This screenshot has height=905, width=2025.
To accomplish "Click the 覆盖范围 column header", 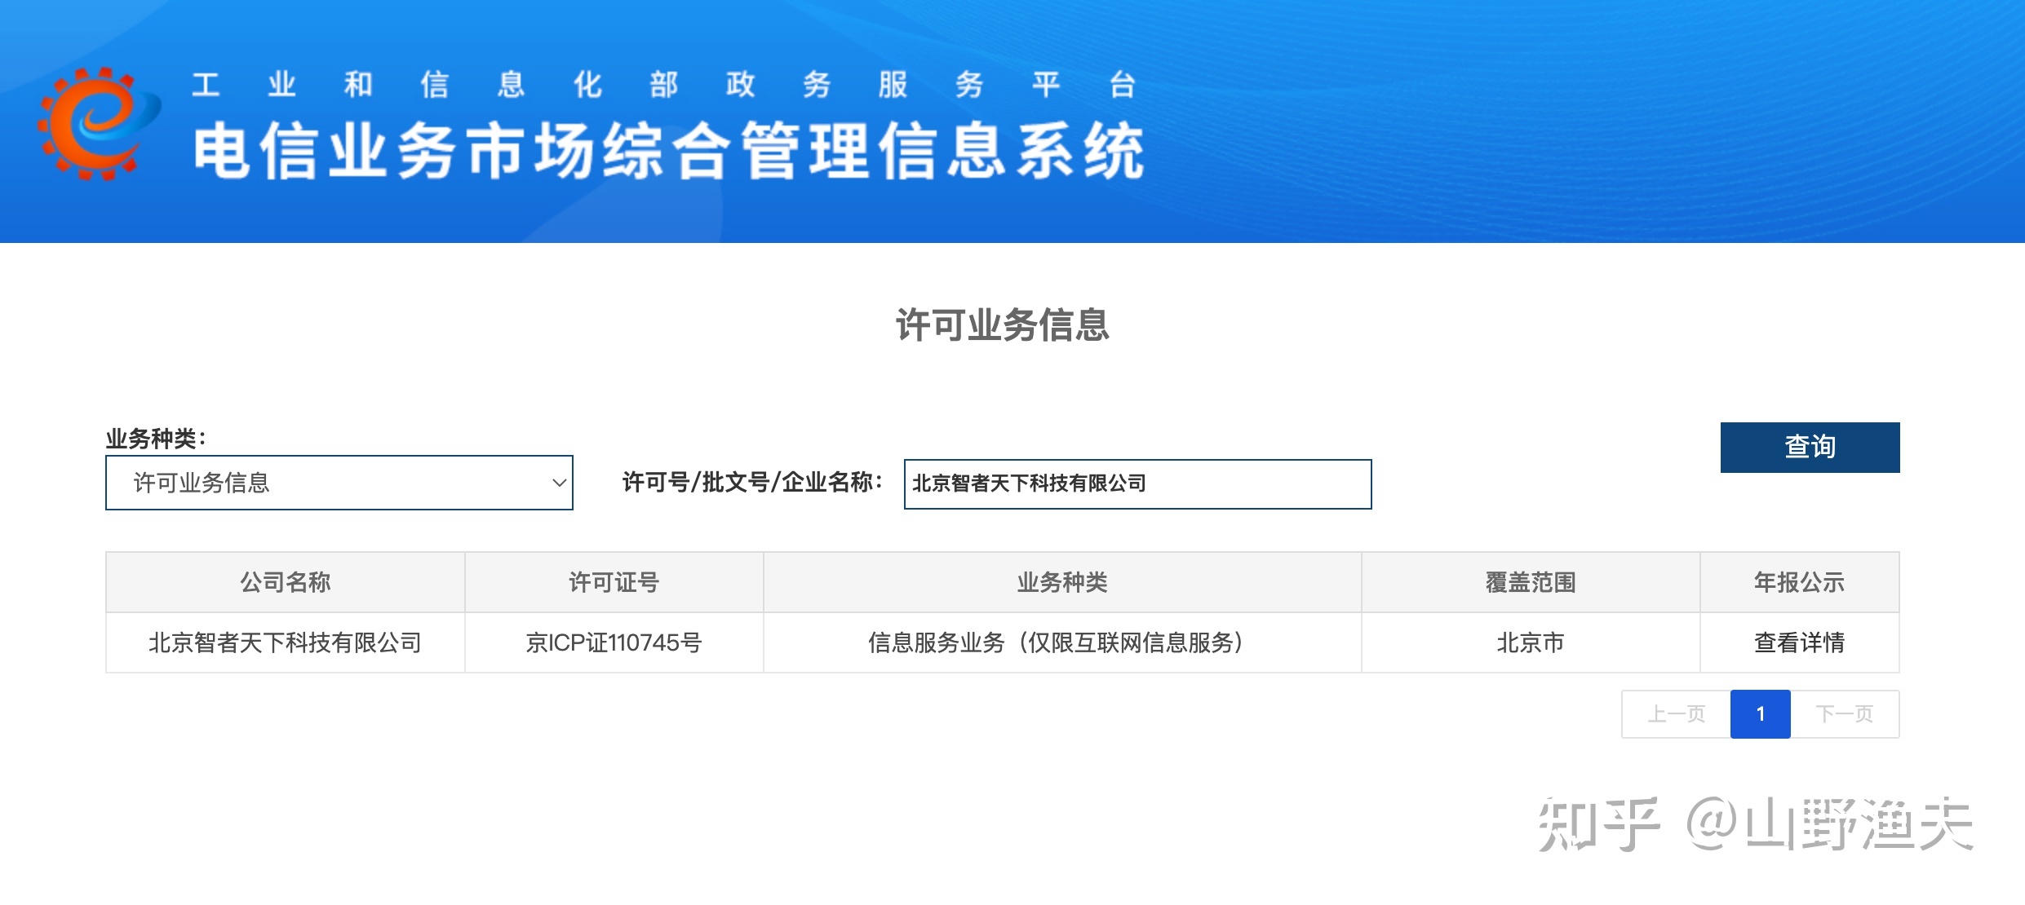I will (1531, 582).
